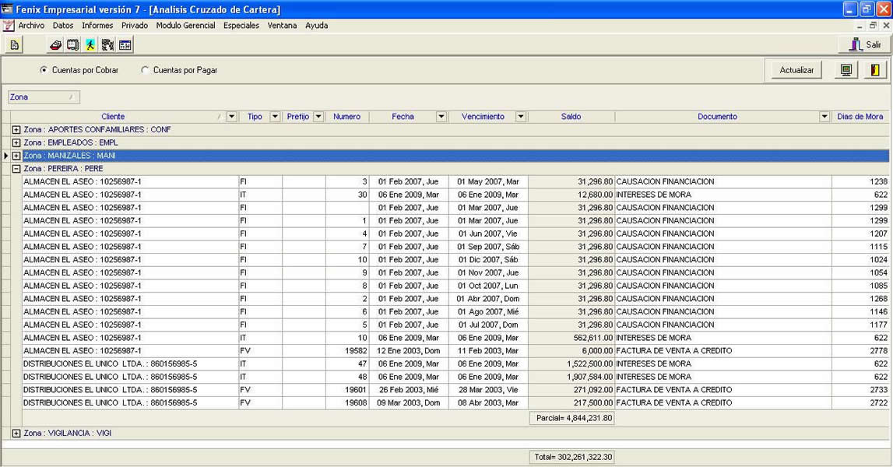893x467 pixels.
Task: Select the numero cell 19601
Action: pos(347,390)
